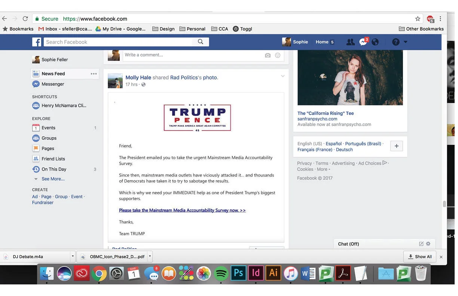The width and height of the screenshot is (458, 296).
Task: Open post options chevron on Molly's post
Action: (283, 76)
